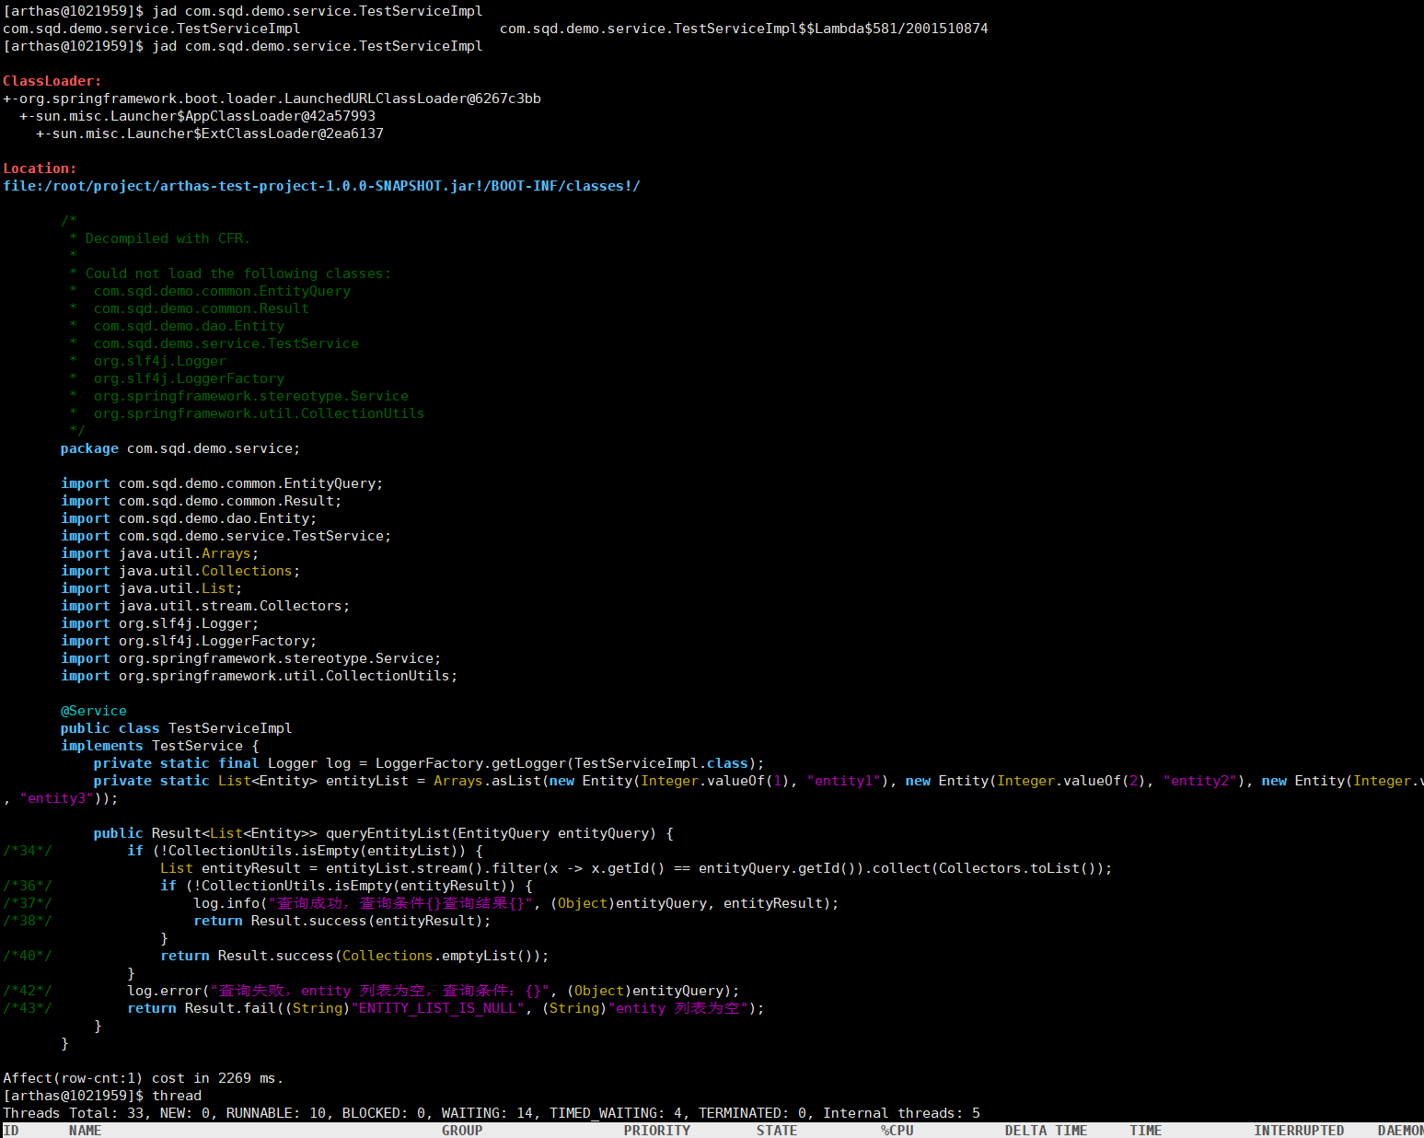Click the TestServiceImpl$$Lambda$581/2001510874 completion entry
Image resolution: width=1424 pixels, height=1138 pixels.
[744, 29]
